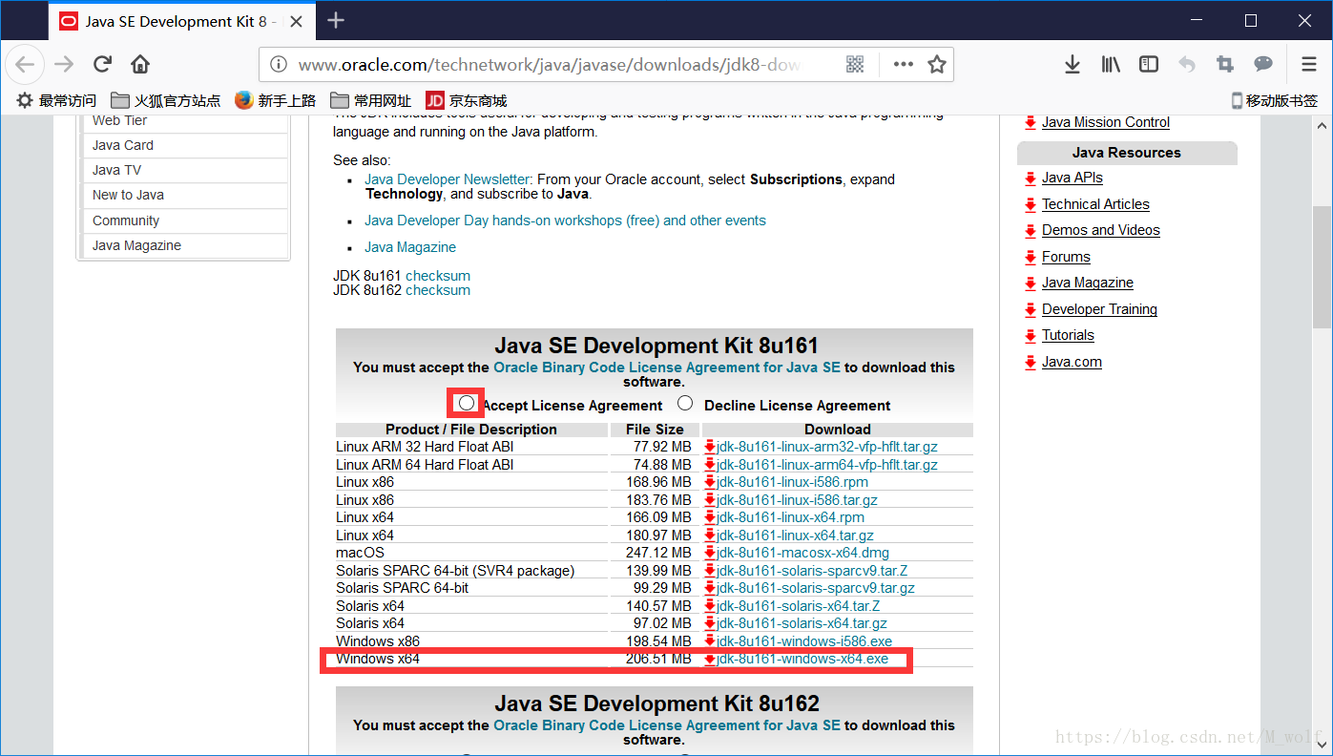Image resolution: width=1333 pixels, height=756 pixels.
Task: Click the red icon beside Tutorials
Action: (1031, 336)
